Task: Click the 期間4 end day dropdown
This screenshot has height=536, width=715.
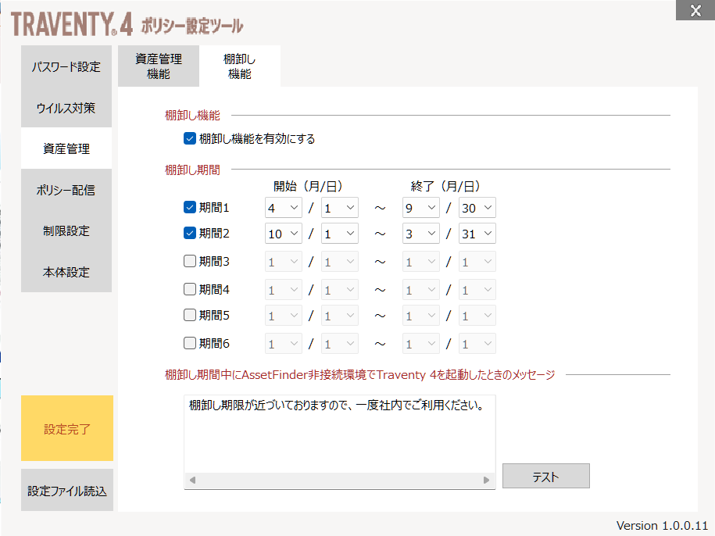Action: pos(477,290)
